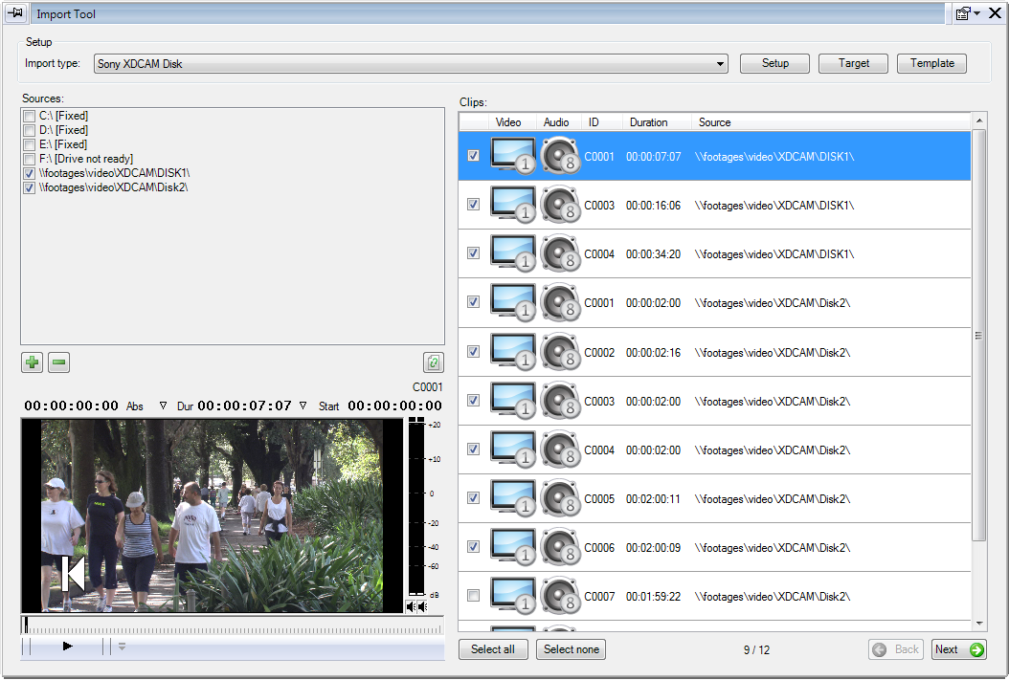This screenshot has height=680, width=1009.
Task: Enable the checkbox for clip C0007
Action: (474, 595)
